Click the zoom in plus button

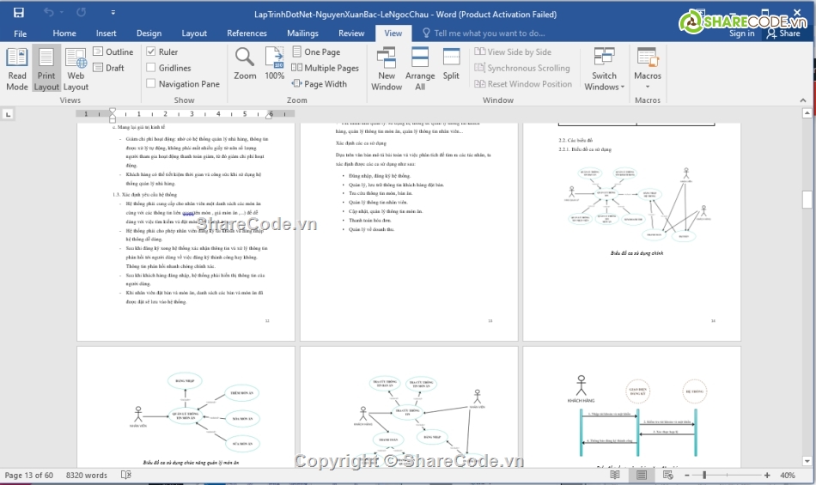[767, 475]
